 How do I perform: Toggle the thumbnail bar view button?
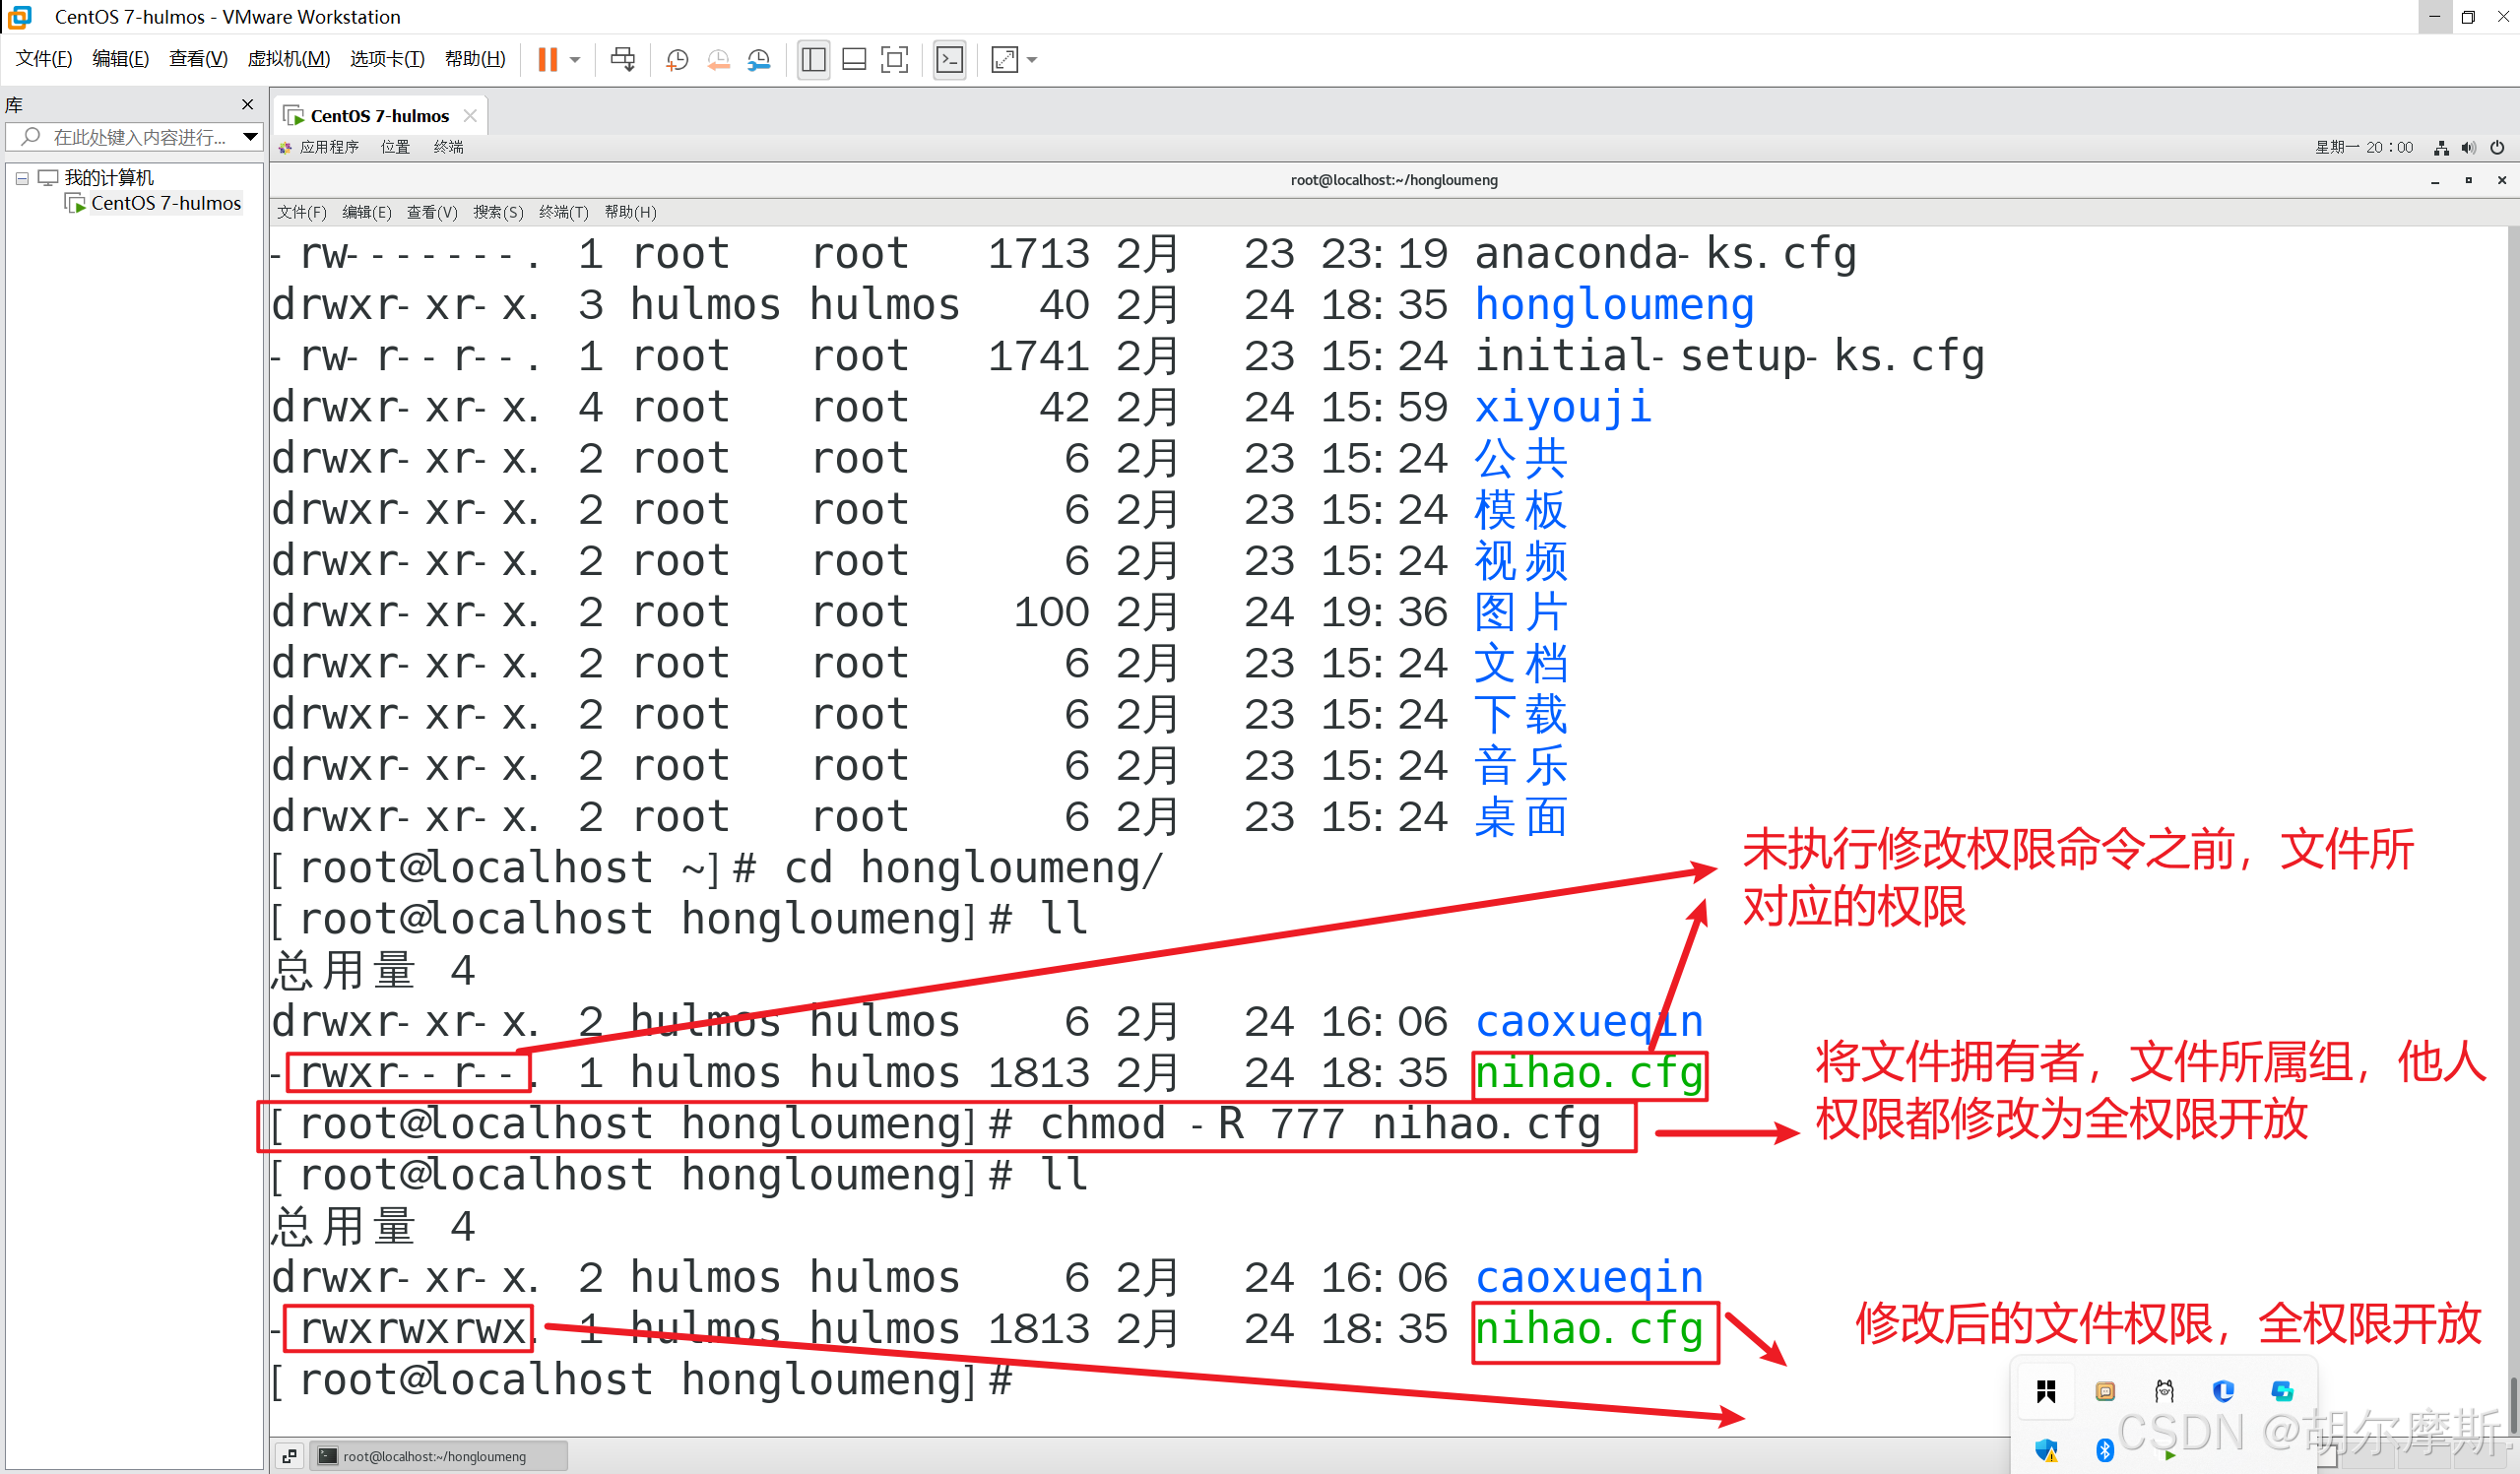854,60
